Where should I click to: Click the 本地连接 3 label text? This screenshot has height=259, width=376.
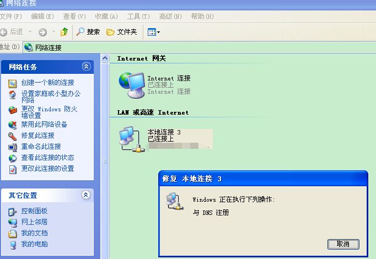[x=164, y=132]
